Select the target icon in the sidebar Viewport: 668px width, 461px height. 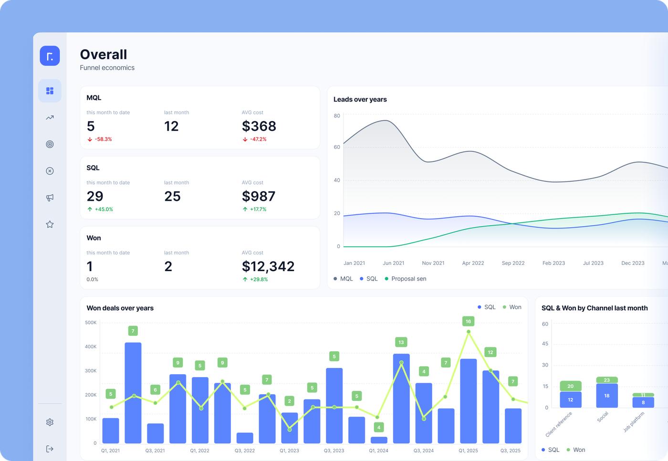click(x=50, y=144)
